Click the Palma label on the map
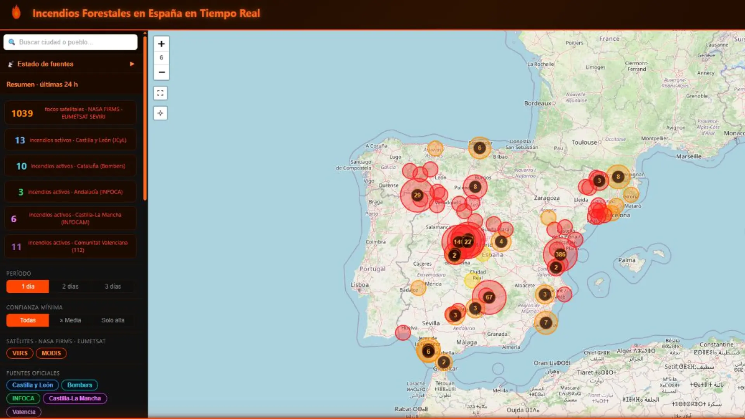 (x=627, y=260)
